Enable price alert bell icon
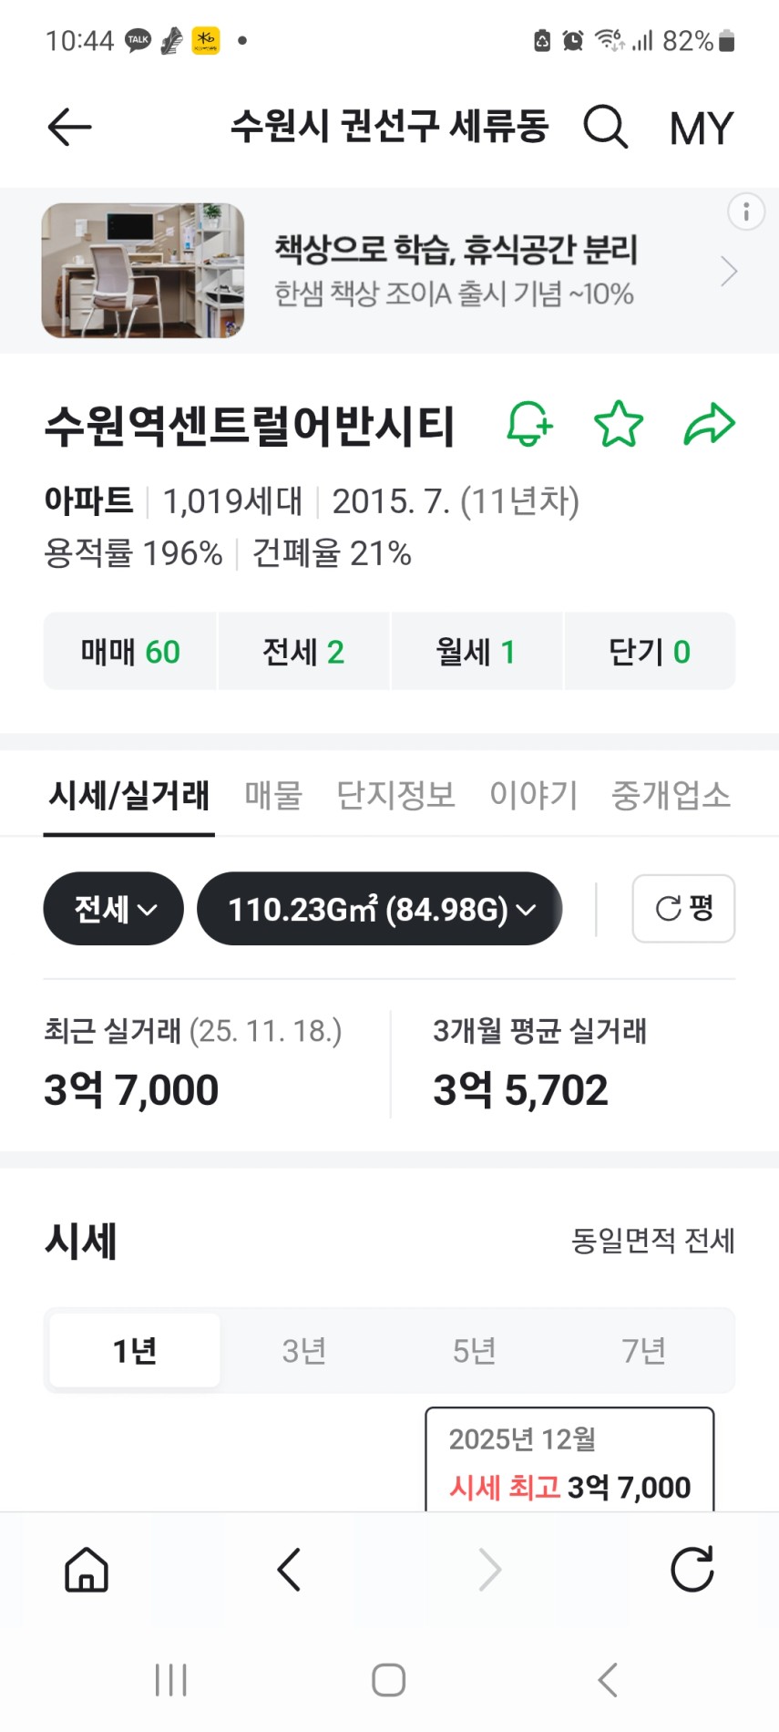Screen dimensions: 779x1732 (529, 424)
